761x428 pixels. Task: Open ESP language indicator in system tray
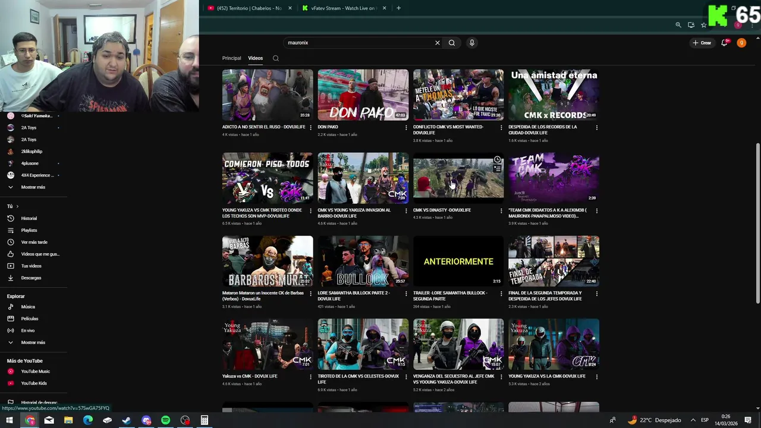pos(705,420)
